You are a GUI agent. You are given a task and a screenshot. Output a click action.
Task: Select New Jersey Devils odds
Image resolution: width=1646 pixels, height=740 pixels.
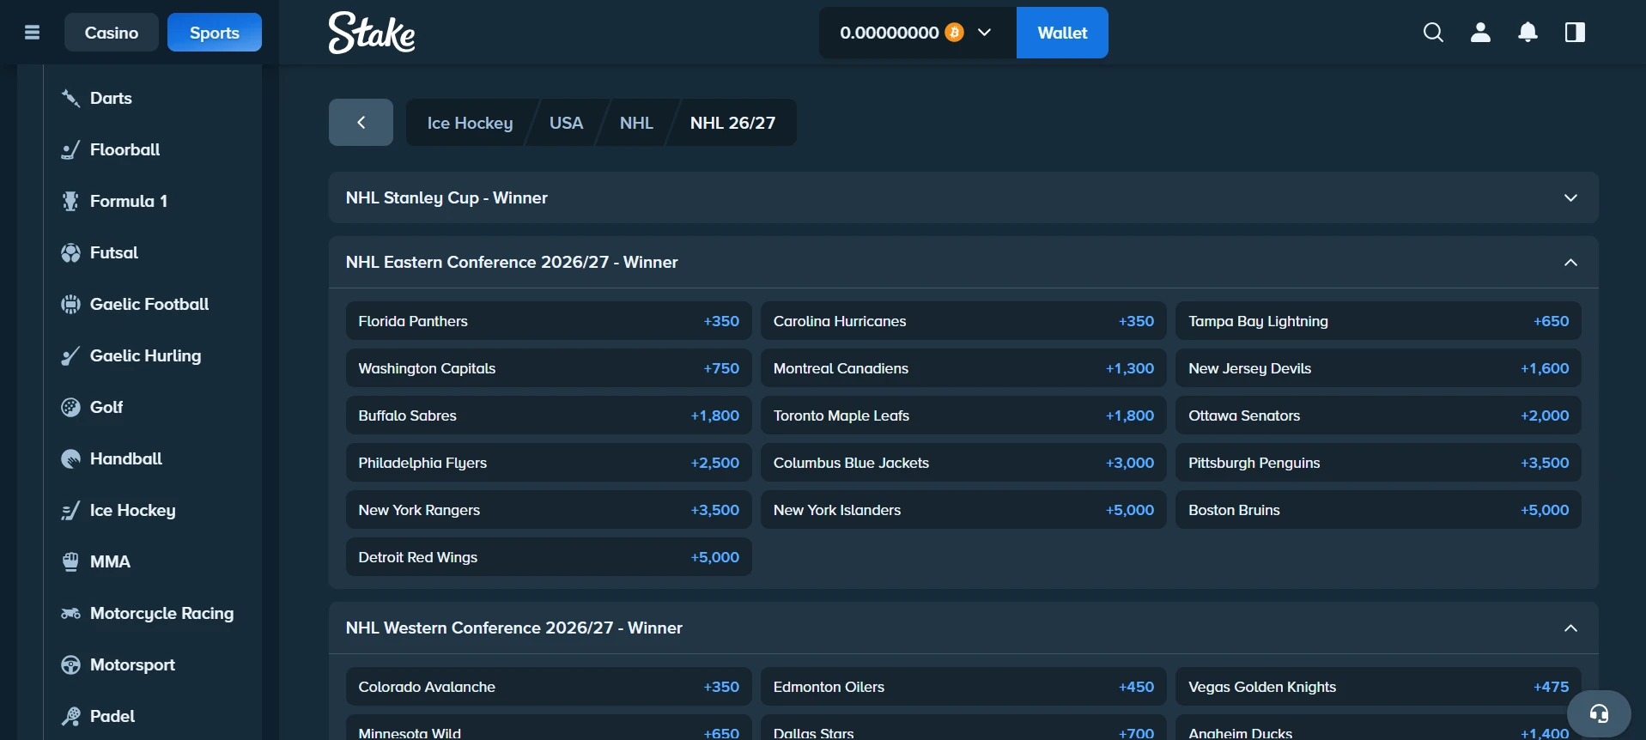1378,368
